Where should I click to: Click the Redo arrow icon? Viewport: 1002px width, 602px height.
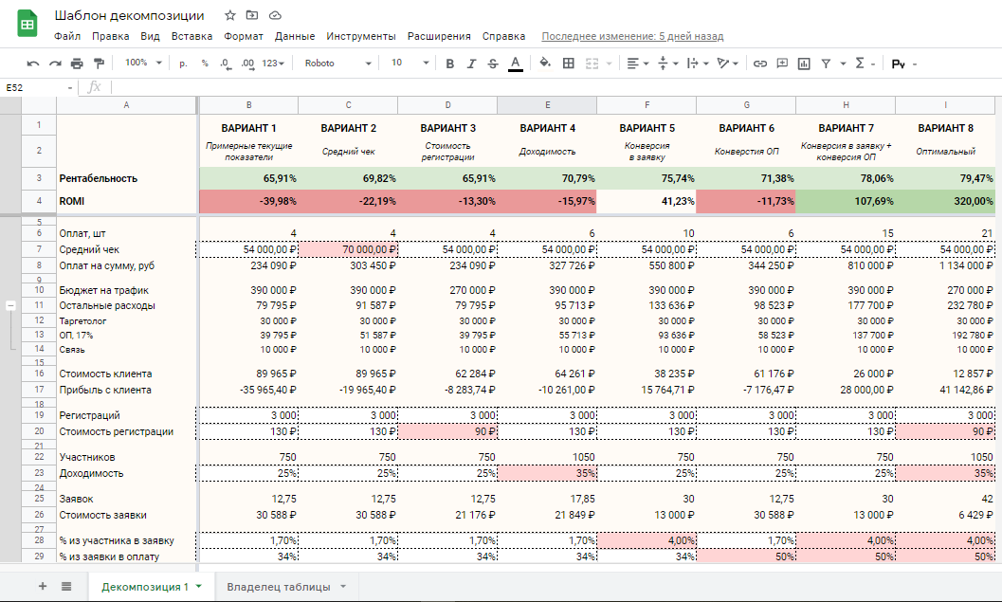(56, 64)
